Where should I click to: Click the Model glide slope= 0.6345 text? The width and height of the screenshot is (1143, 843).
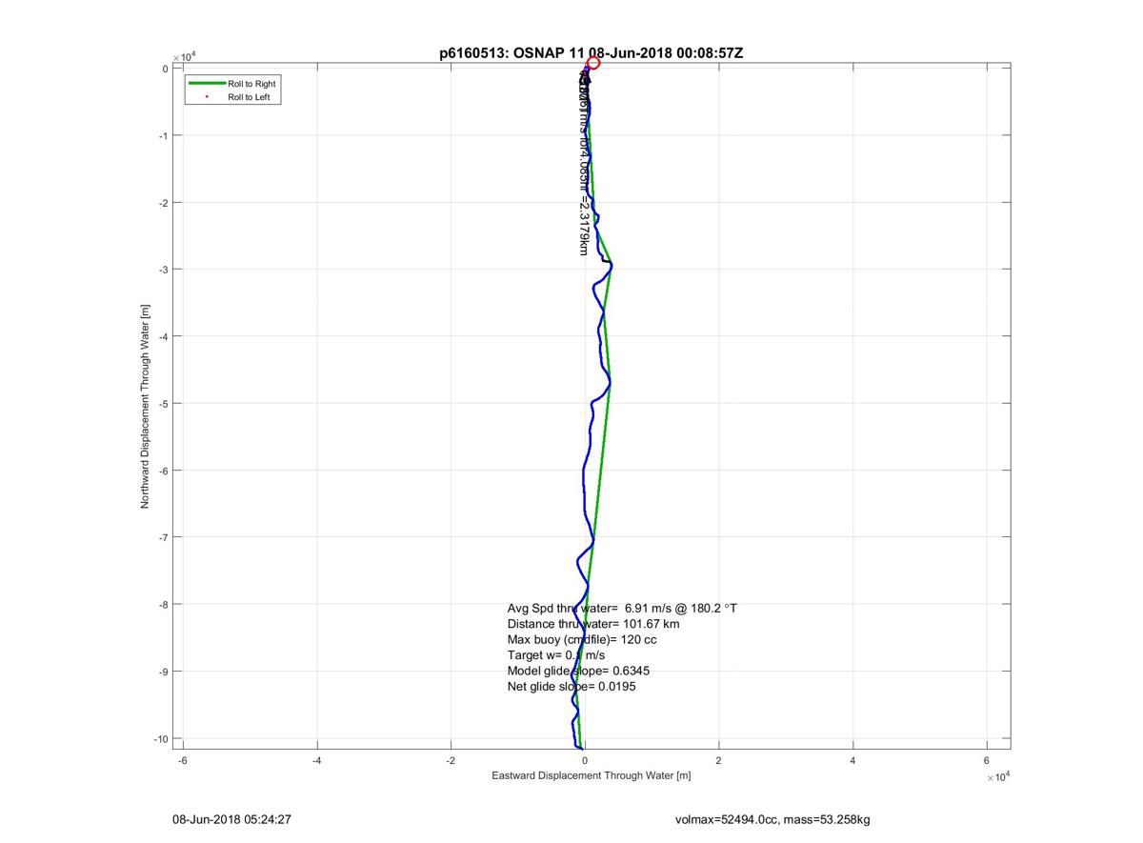(578, 671)
